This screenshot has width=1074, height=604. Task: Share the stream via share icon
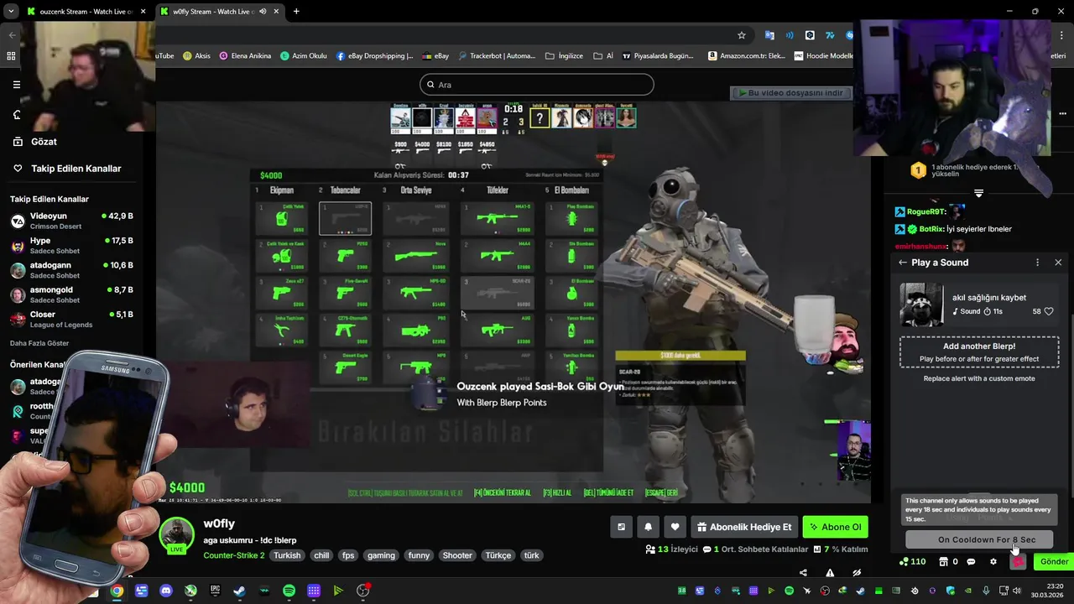pos(803,573)
